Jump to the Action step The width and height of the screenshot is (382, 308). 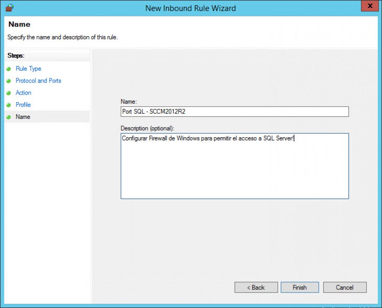23,93
